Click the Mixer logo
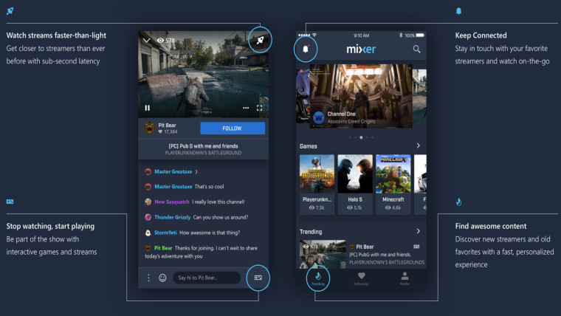Image resolution: width=561 pixels, height=316 pixels. tap(361, 49)
